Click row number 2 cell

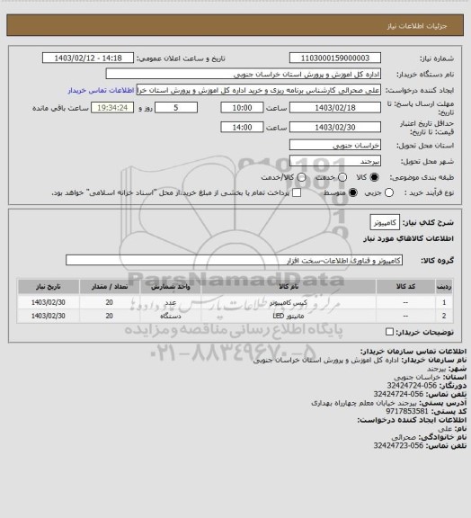(444, 316)
